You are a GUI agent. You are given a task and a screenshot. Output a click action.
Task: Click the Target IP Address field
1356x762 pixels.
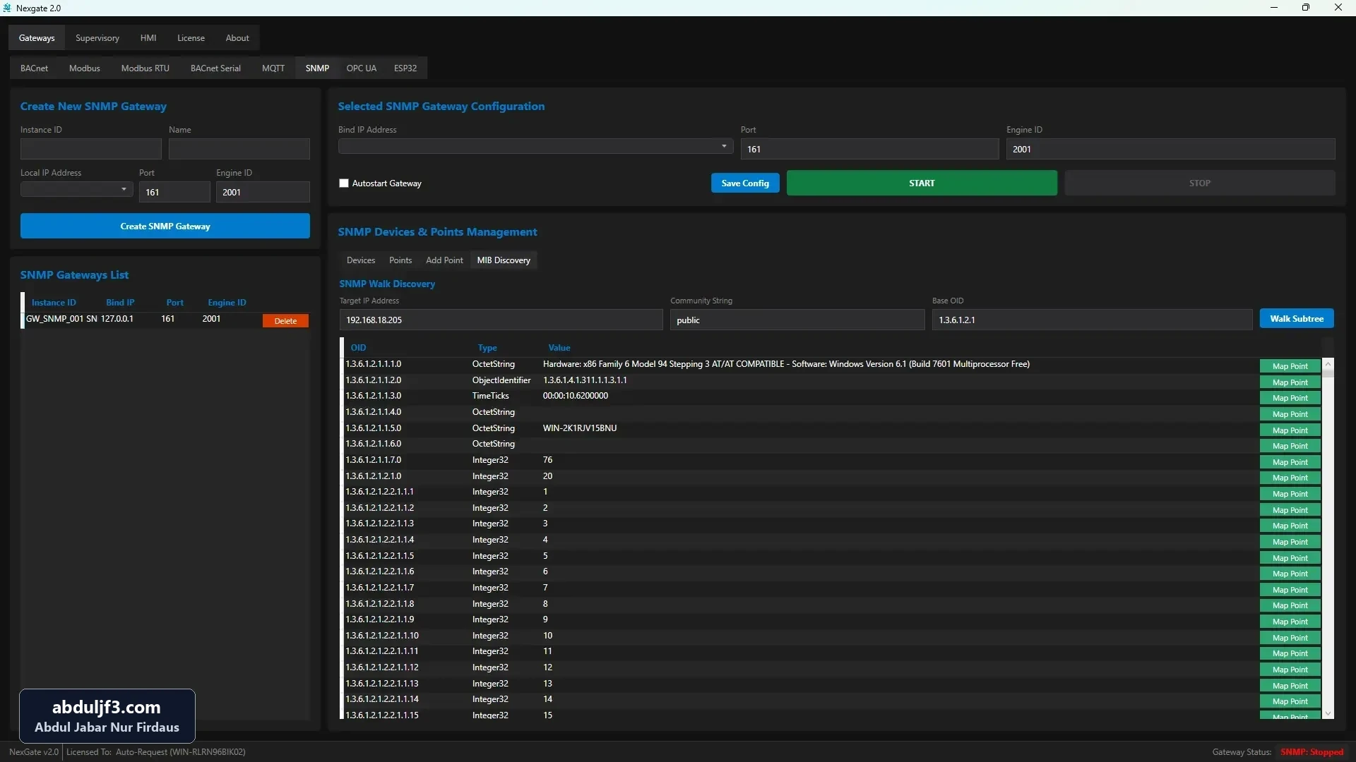[501, 320]
